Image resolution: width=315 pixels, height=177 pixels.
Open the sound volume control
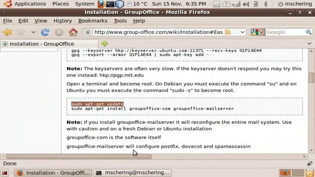246,4
